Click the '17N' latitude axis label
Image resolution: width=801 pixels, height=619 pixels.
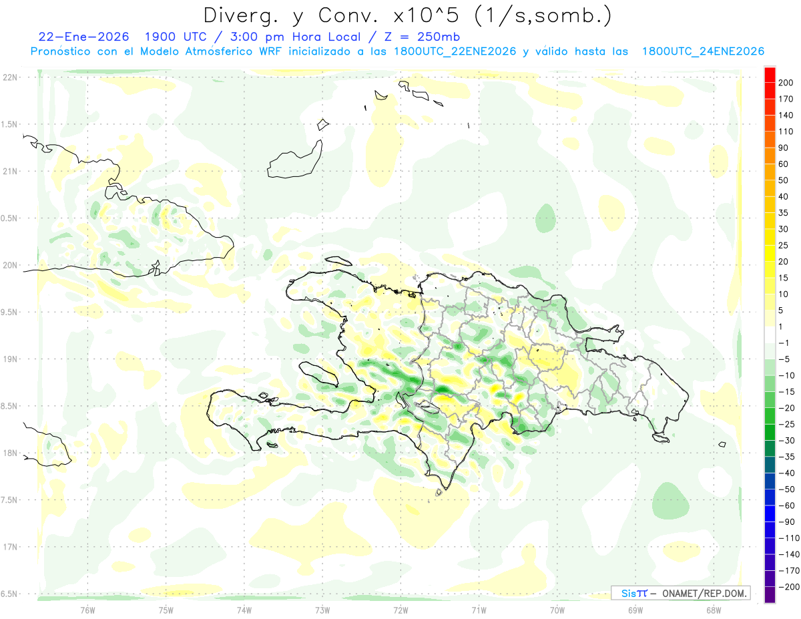[9, 547]
